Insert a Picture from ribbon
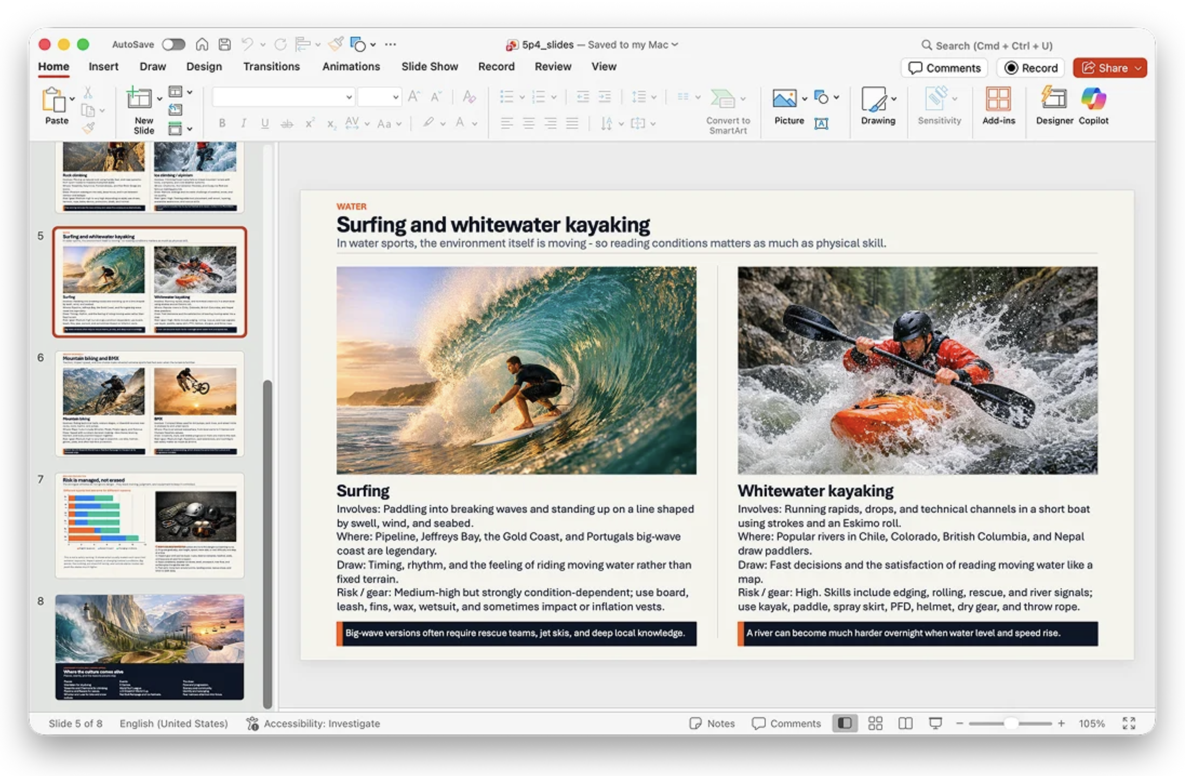 (785, 100)
